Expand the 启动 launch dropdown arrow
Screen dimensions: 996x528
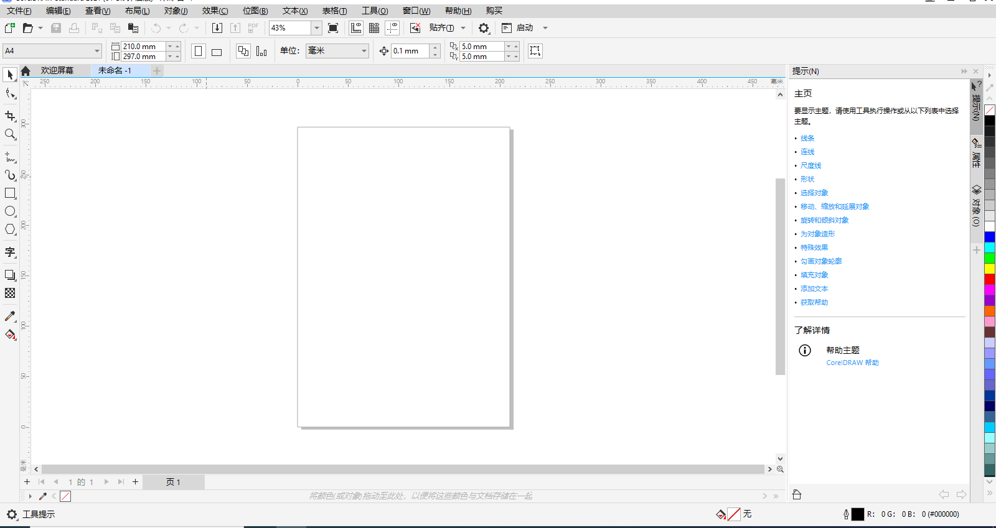[x=545, y=28]
